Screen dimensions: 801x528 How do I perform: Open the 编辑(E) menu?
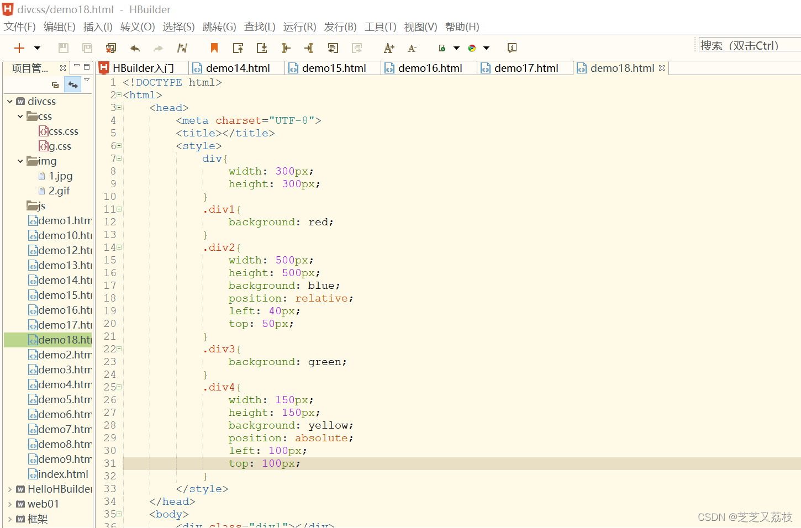click(59, 27)
